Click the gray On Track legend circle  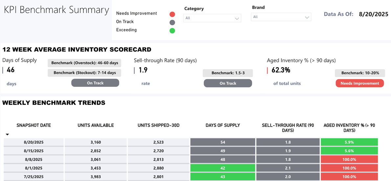(x=172, y=23)
